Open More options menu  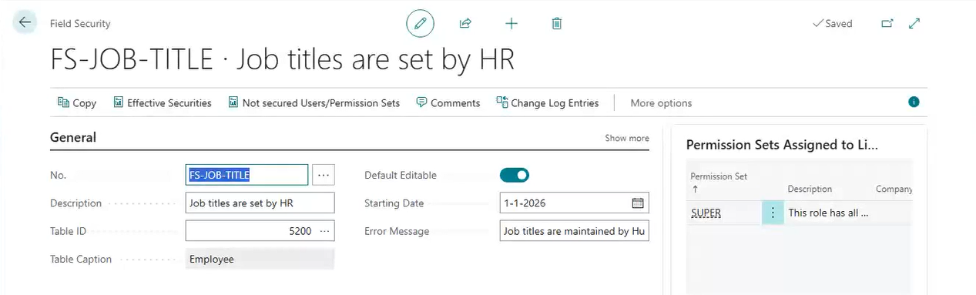pyautogui.click(x=661, y=102)
